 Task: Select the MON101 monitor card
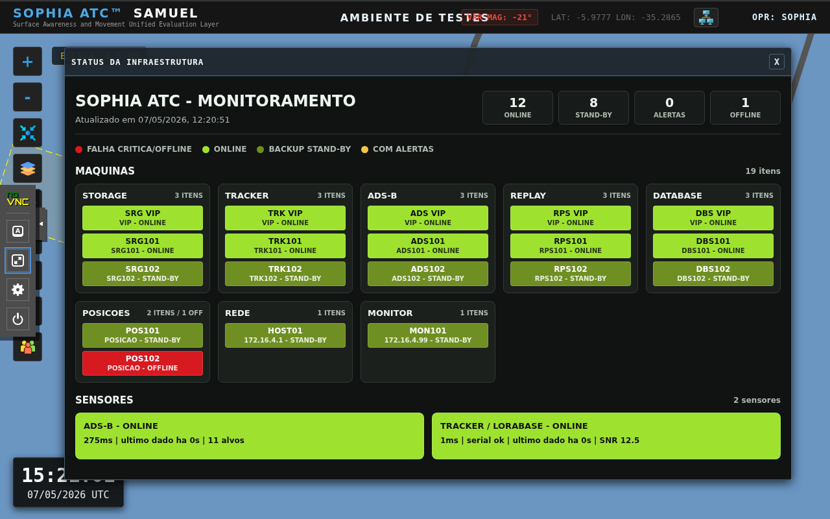tap(428, 335)
